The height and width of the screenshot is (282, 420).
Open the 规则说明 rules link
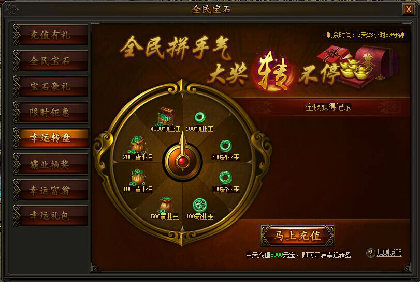click(389, 253)
